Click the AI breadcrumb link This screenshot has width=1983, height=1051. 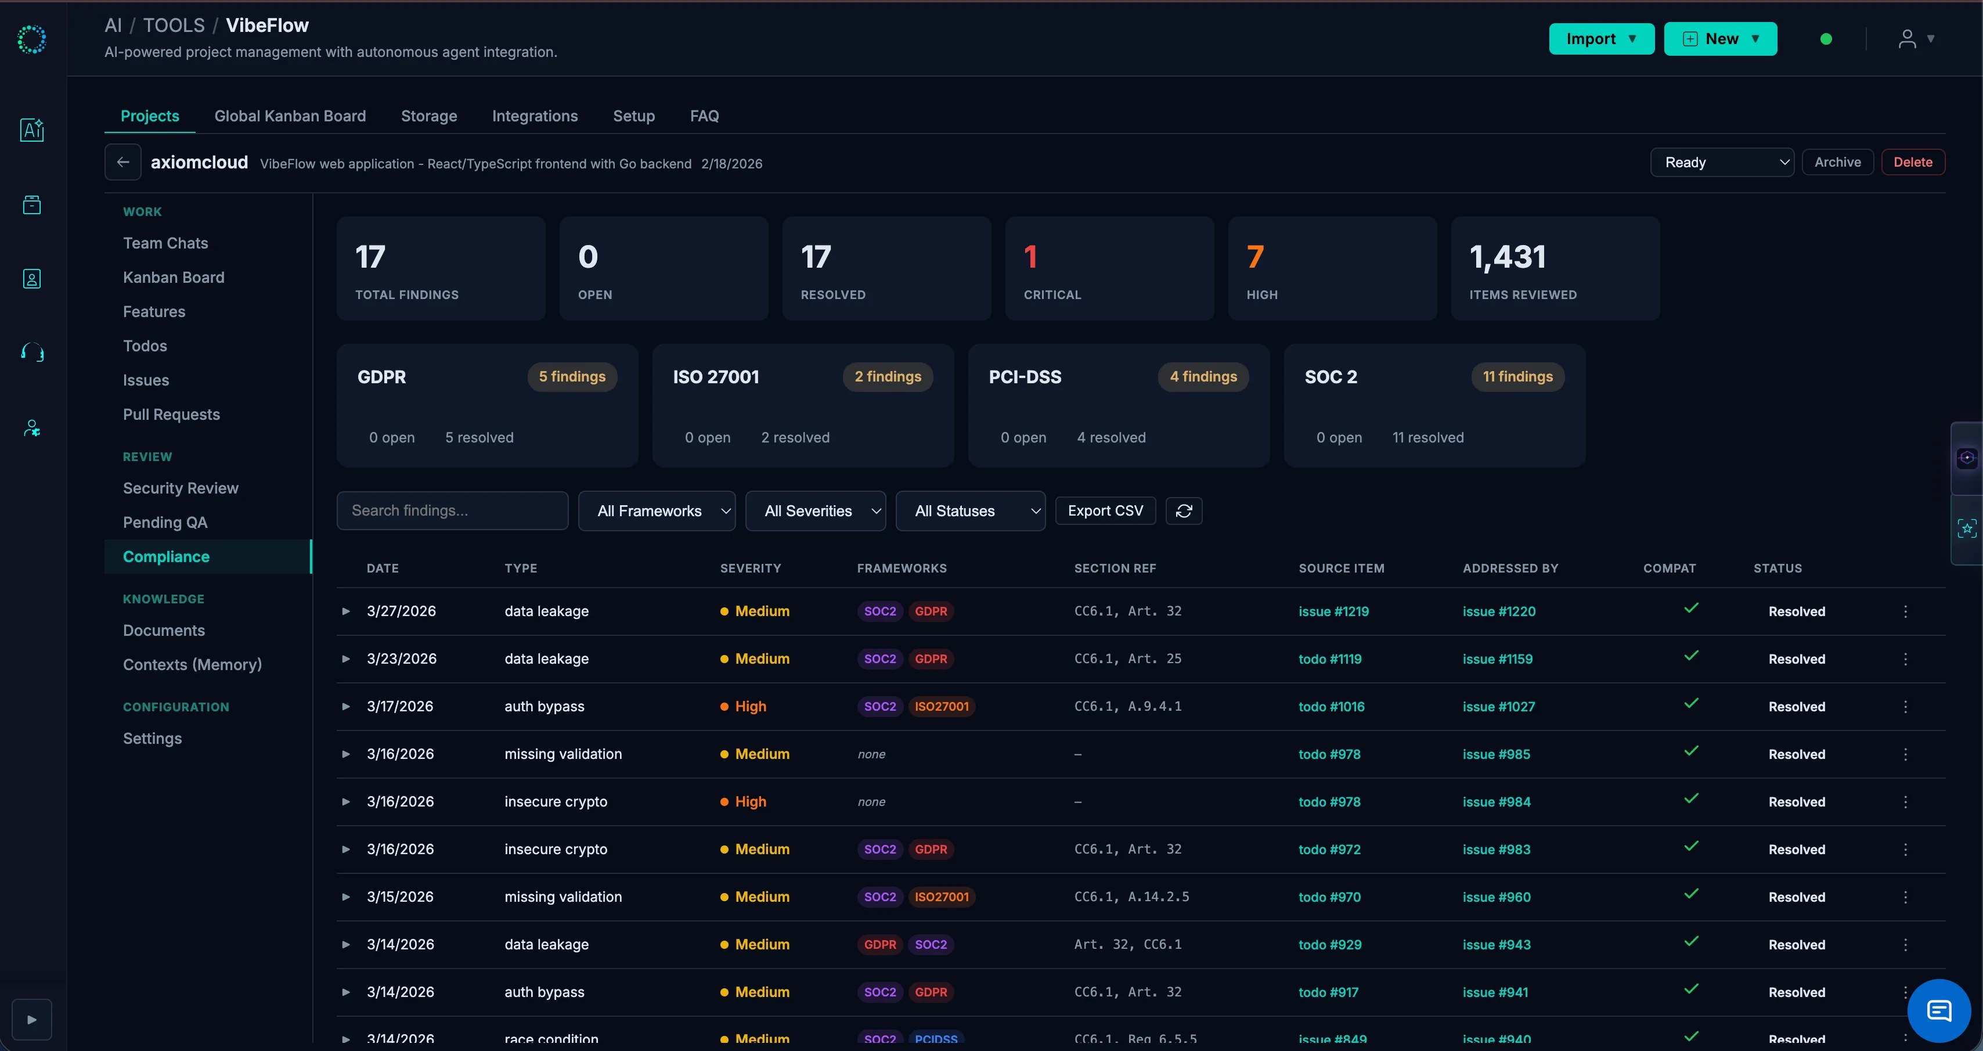tap(113, 26)
